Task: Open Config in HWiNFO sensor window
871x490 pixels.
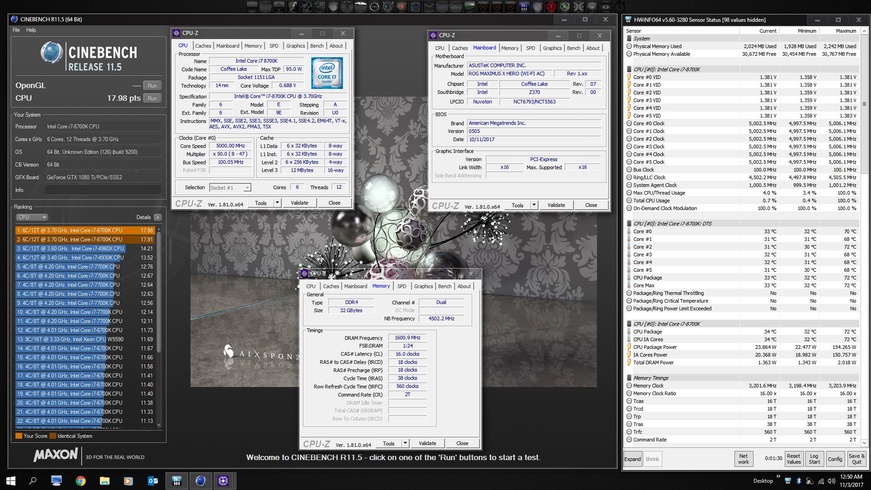Action: click(835, 459)
